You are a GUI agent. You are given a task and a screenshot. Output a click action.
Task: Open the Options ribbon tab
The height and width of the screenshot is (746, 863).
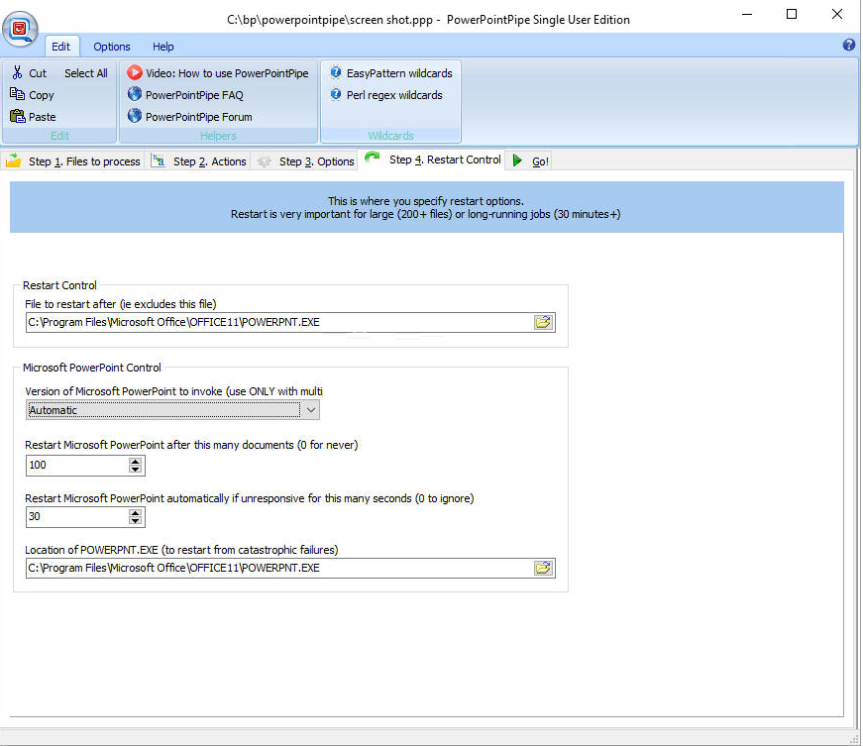coord(112,47)
